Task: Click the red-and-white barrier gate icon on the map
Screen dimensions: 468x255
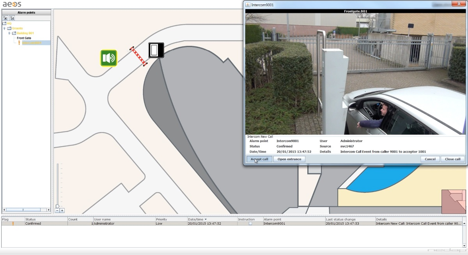Action: point(138,56)
